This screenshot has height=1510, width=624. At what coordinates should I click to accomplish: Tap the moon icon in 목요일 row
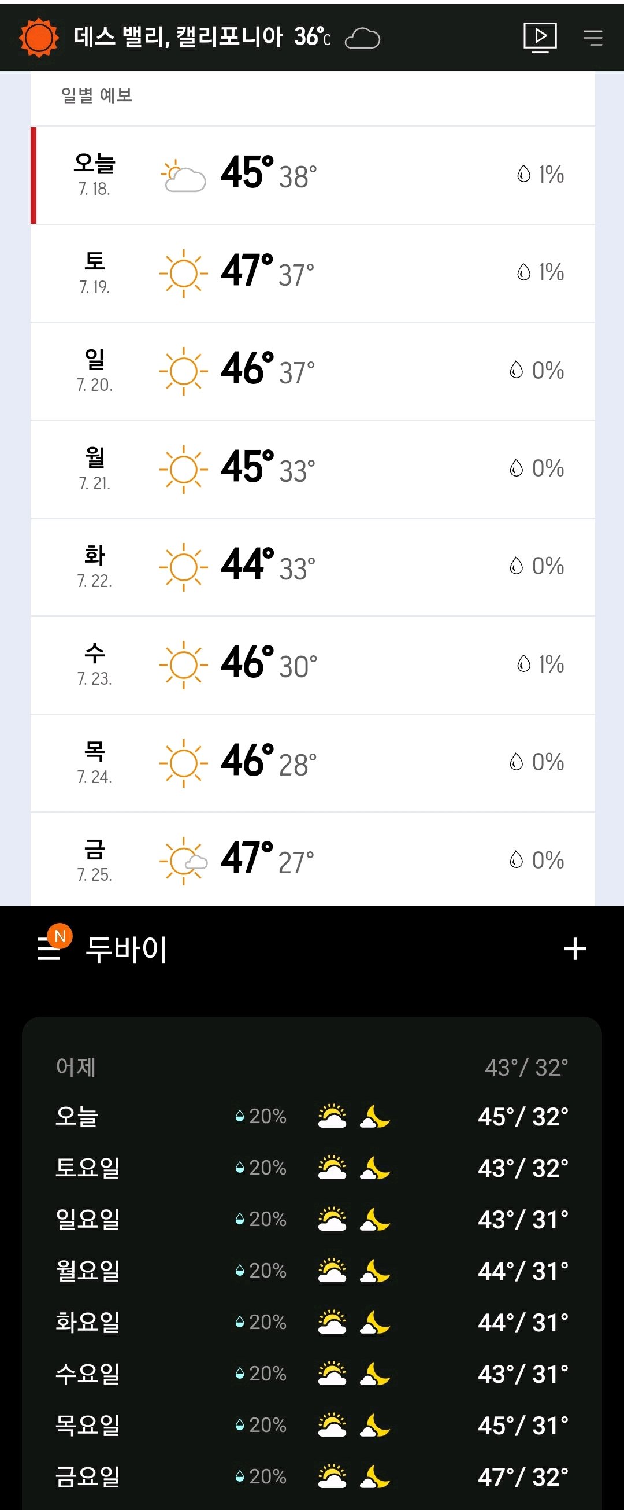(x=375, y=1425)
